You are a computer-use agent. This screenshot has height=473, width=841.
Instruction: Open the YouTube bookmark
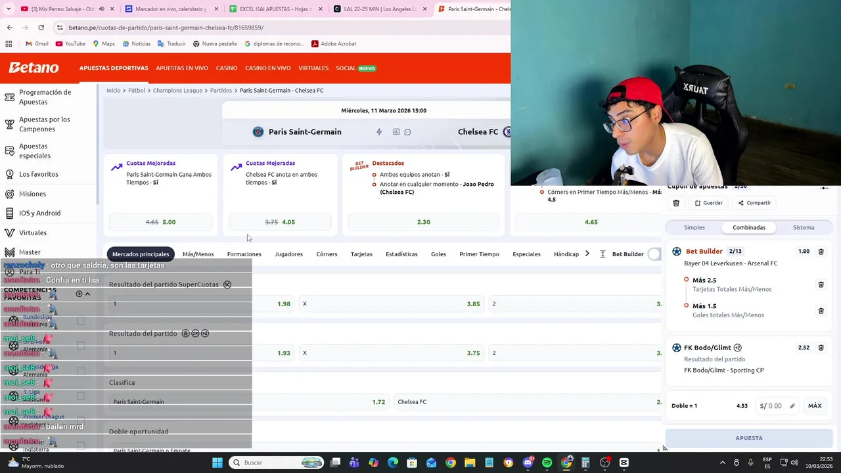coord(70,44)
